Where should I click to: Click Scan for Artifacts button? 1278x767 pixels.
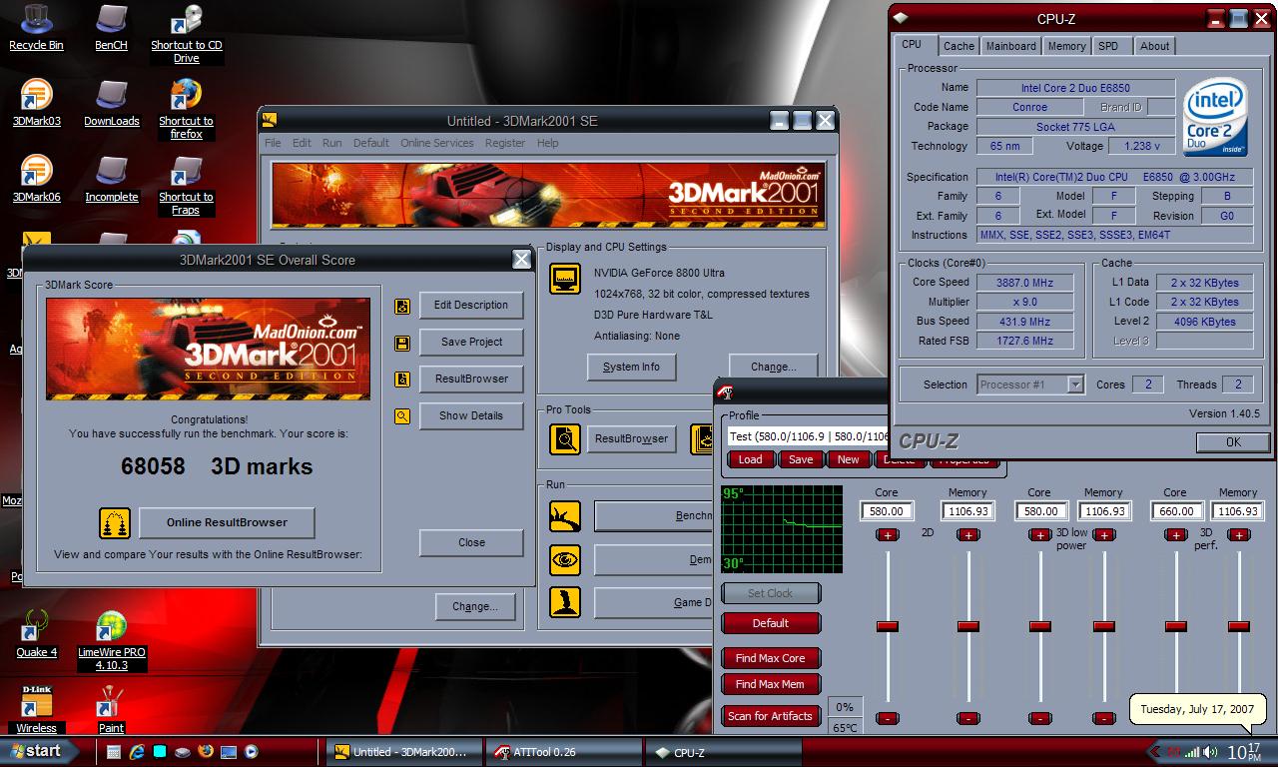point(771,716)
